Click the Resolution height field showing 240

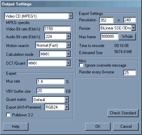(x=130, y=20)
